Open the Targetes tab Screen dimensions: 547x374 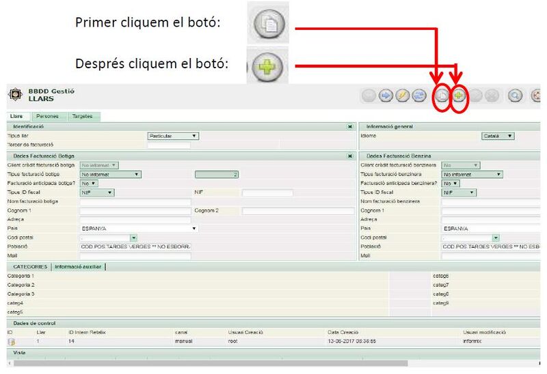pyautogui.click(x=82, y=117)
